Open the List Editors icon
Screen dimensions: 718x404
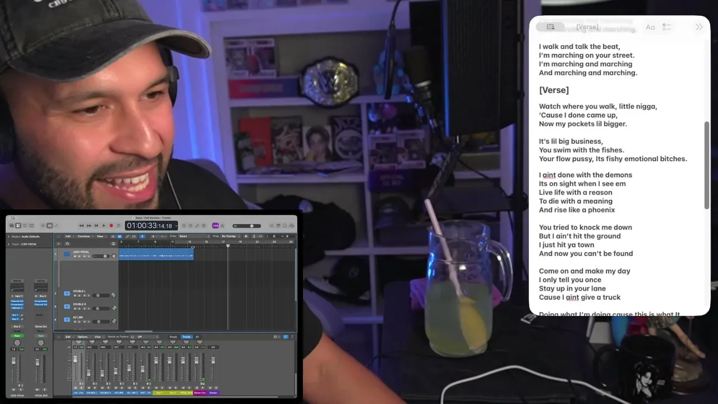point(273,226)
